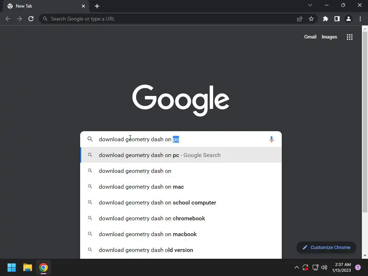Open Chrome three-dot menu

click(x=360, y=19)
